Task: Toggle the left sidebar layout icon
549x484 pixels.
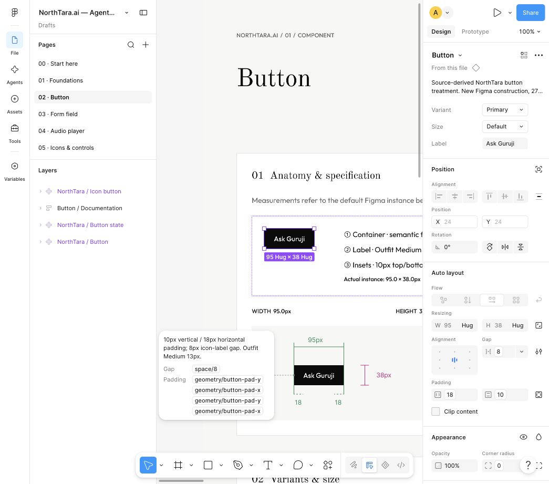Action: point(143,13)
